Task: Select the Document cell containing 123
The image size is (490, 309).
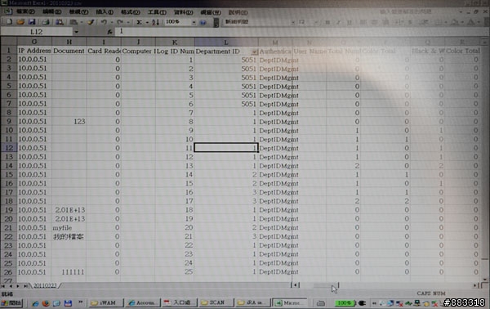Action: [x=69, y=121]
